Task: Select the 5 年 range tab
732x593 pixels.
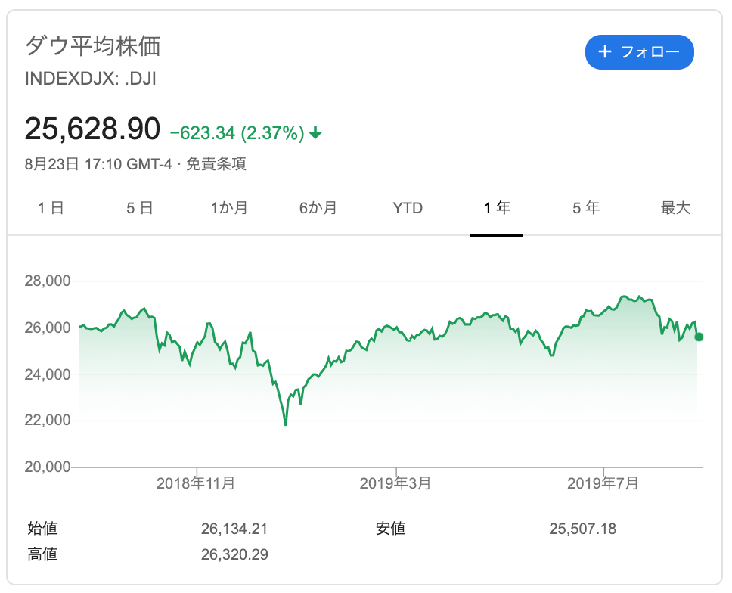Action: (586, 208)
